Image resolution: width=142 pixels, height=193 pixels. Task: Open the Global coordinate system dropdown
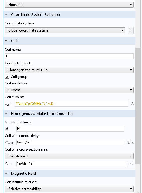[65, 30]
